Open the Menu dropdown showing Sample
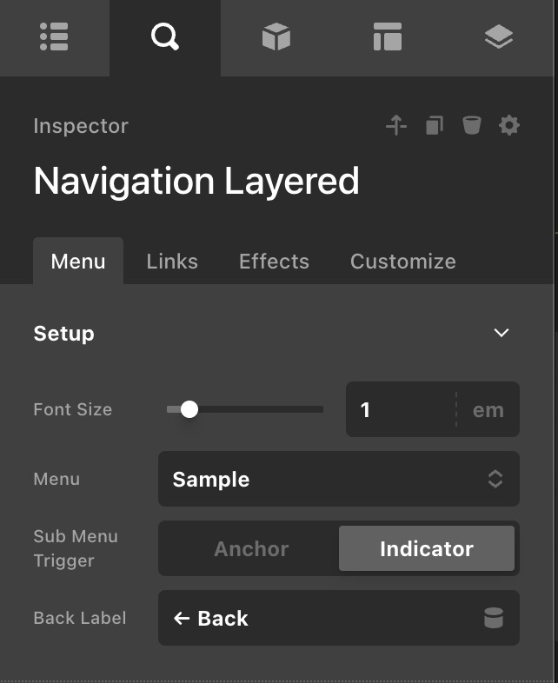The width and height of the screenshot is (558, 683). pos(339,479)
